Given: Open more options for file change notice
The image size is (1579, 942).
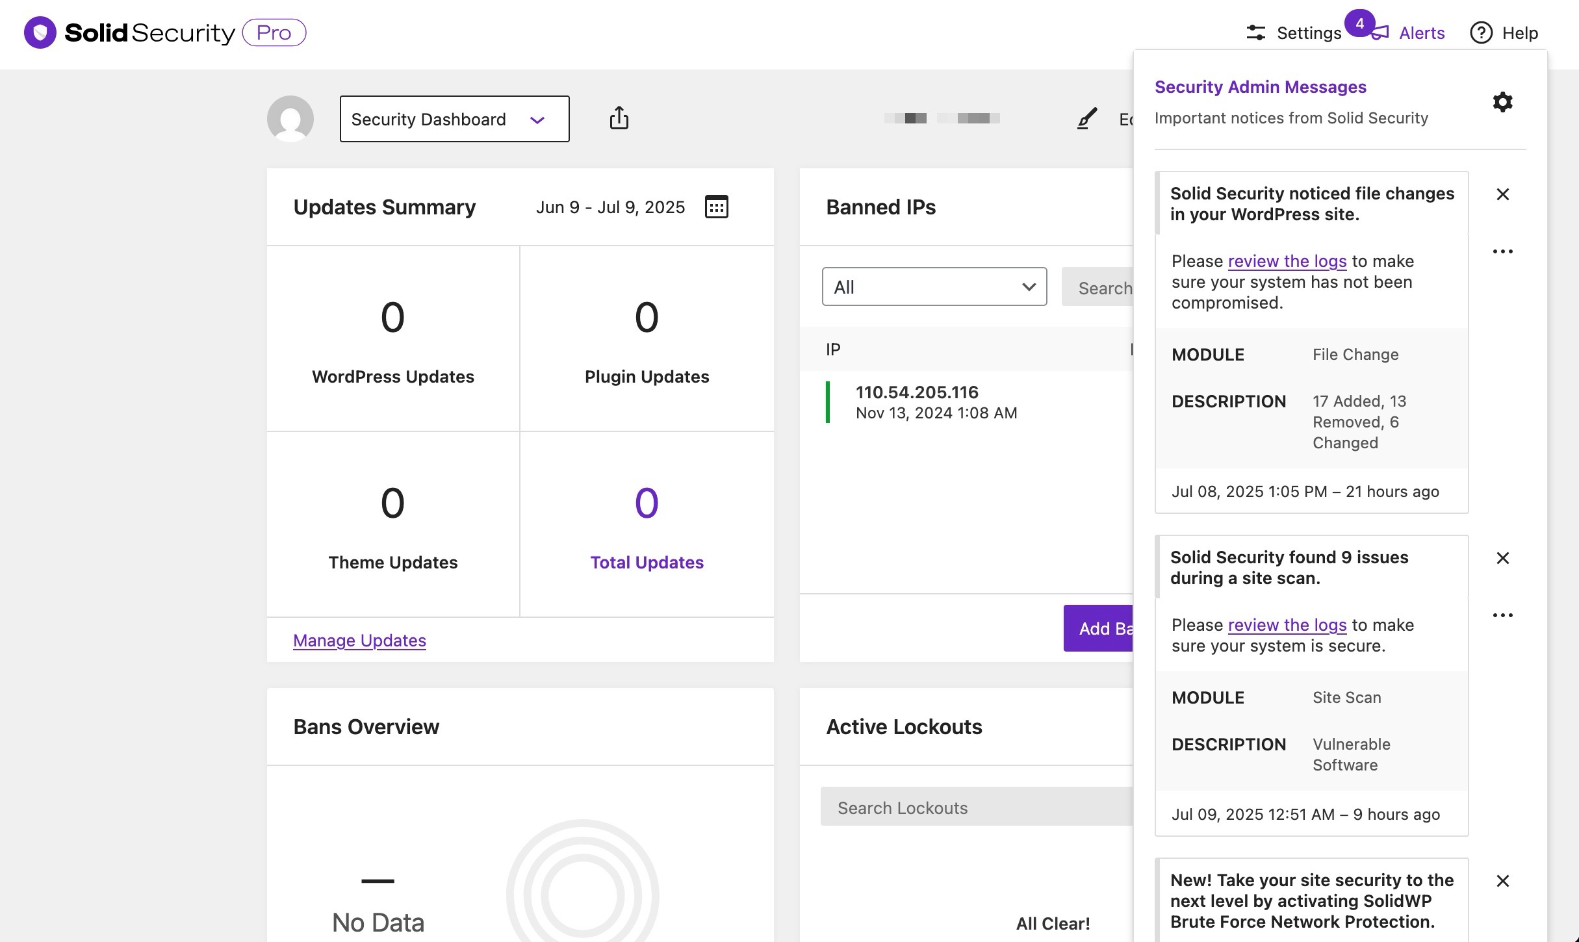Looking at the screenshot, I should point(1502,251).
